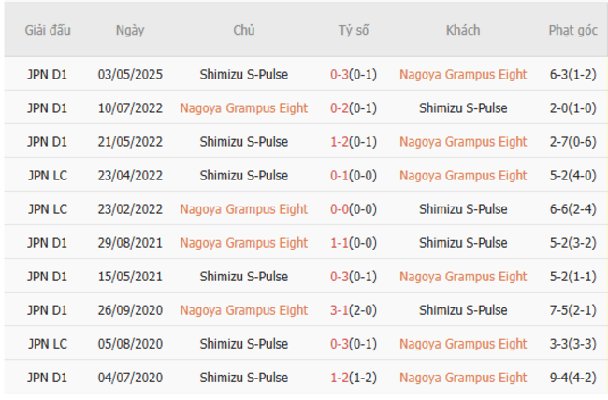Viewport: 608px width, 400px height.
Task: Open Shimizu S-Pulse in the 23/04/2022 row
Action: [x=243, y=176]
